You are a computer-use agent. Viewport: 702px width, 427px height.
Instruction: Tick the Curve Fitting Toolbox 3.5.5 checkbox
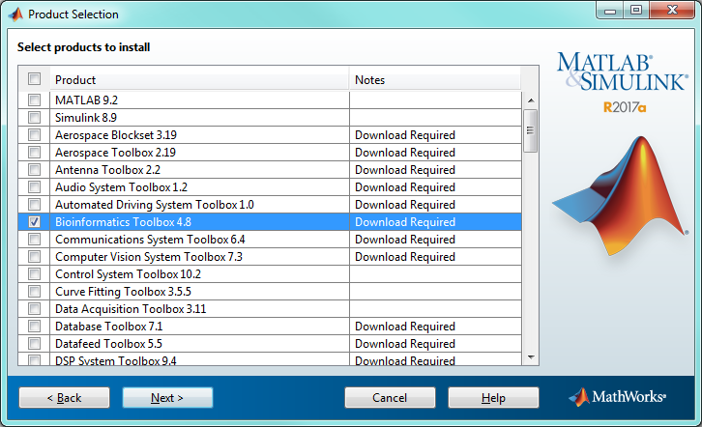tap(34, 292)
